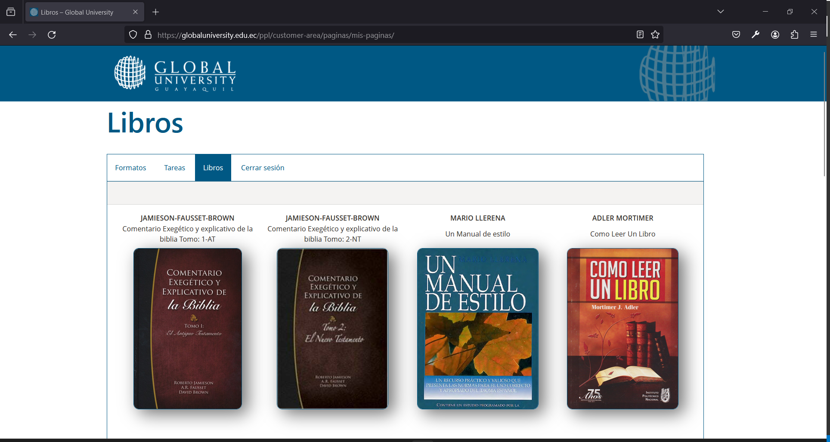Screen dimensions: 830x442
Task: Click the MARIO LLERENA author name
Action: click(478, 218)
